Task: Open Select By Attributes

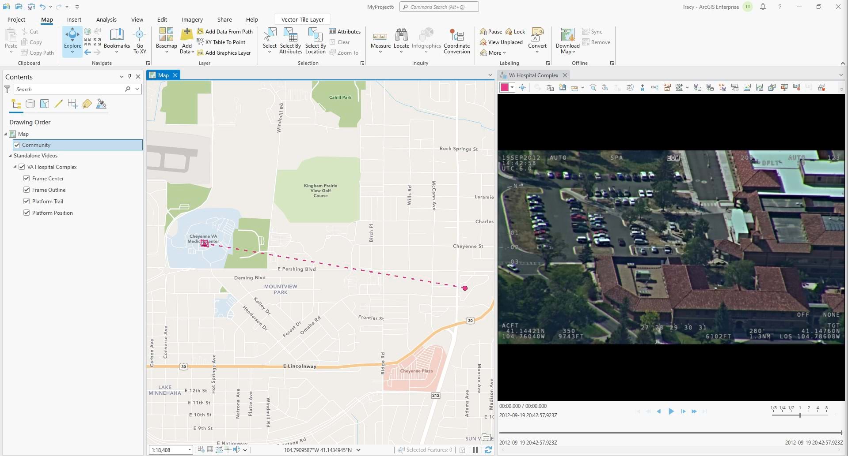Action: click(x=290, y=41)
